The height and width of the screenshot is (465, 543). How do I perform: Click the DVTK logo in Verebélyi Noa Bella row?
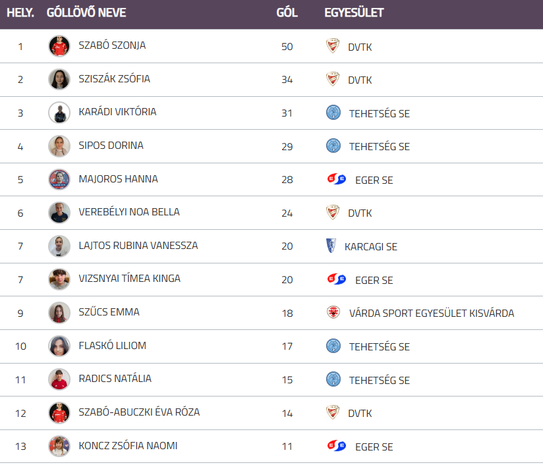(x=333, y=212)
